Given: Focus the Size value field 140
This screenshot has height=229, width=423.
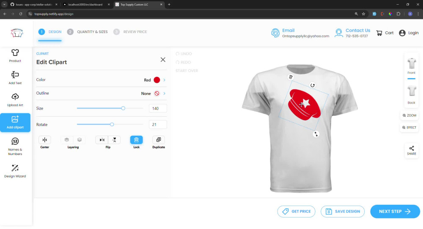Looking at the screenshot, I should coord(158,108).
